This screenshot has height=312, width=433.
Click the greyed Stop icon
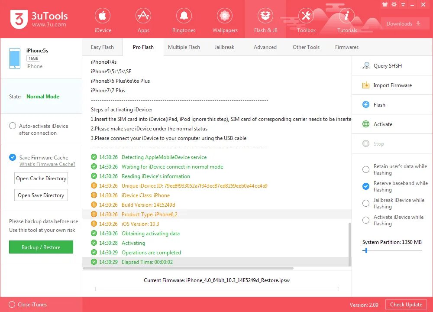366,143
